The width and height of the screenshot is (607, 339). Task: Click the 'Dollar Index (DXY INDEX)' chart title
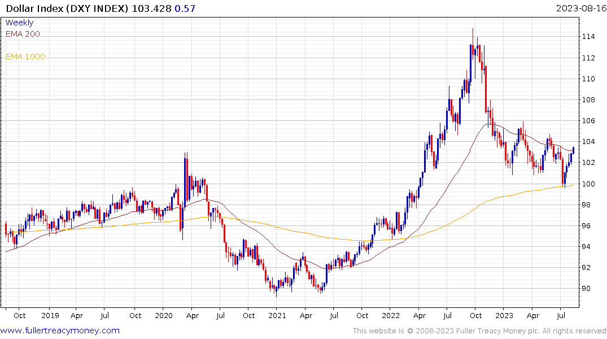67,8
